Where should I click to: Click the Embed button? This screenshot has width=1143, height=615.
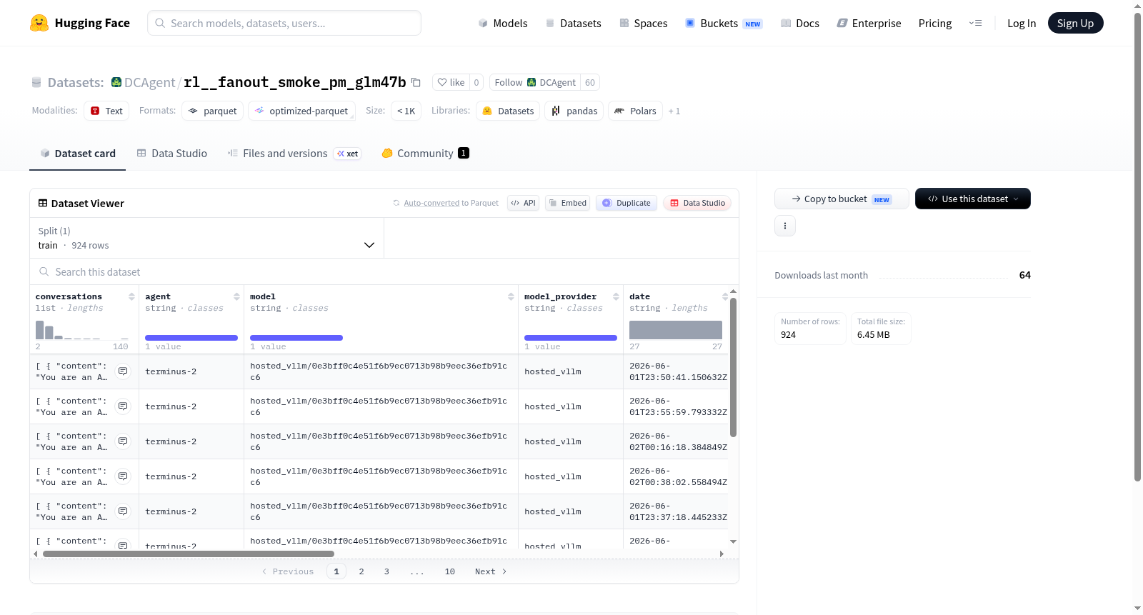pyautogui.click(x=567, y=203)
